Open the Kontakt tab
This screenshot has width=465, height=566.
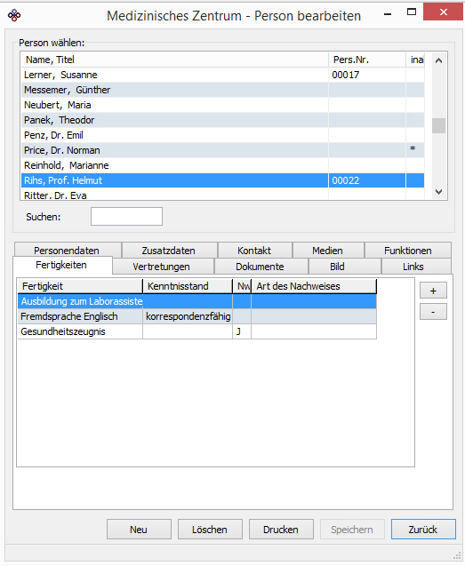[x=254, y=251]
